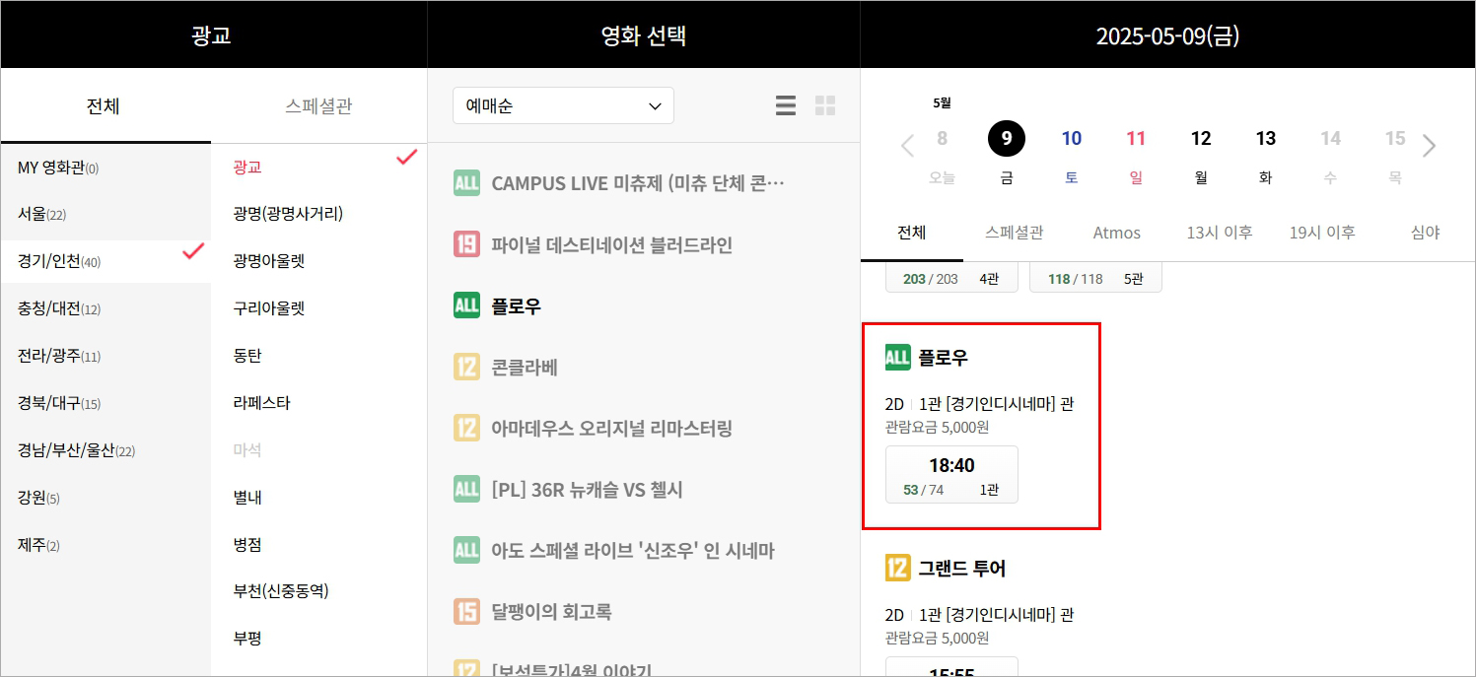Filter showtimes by Atmos tab
This screenshot has height=677, width=1476.
pyautogui.click(x=1117, y=234)
